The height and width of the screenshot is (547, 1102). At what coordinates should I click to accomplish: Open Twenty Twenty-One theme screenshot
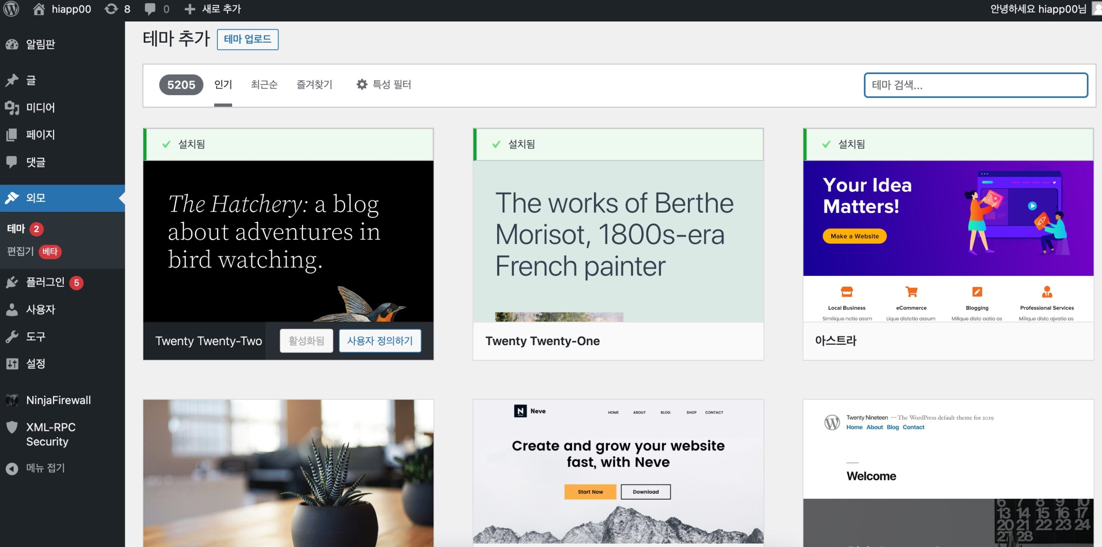point(618,241)
